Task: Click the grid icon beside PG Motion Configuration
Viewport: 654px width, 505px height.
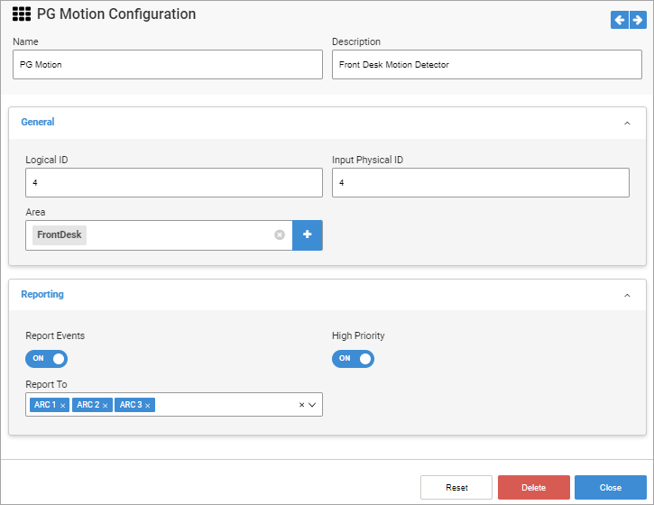Action: pos(22,15)
